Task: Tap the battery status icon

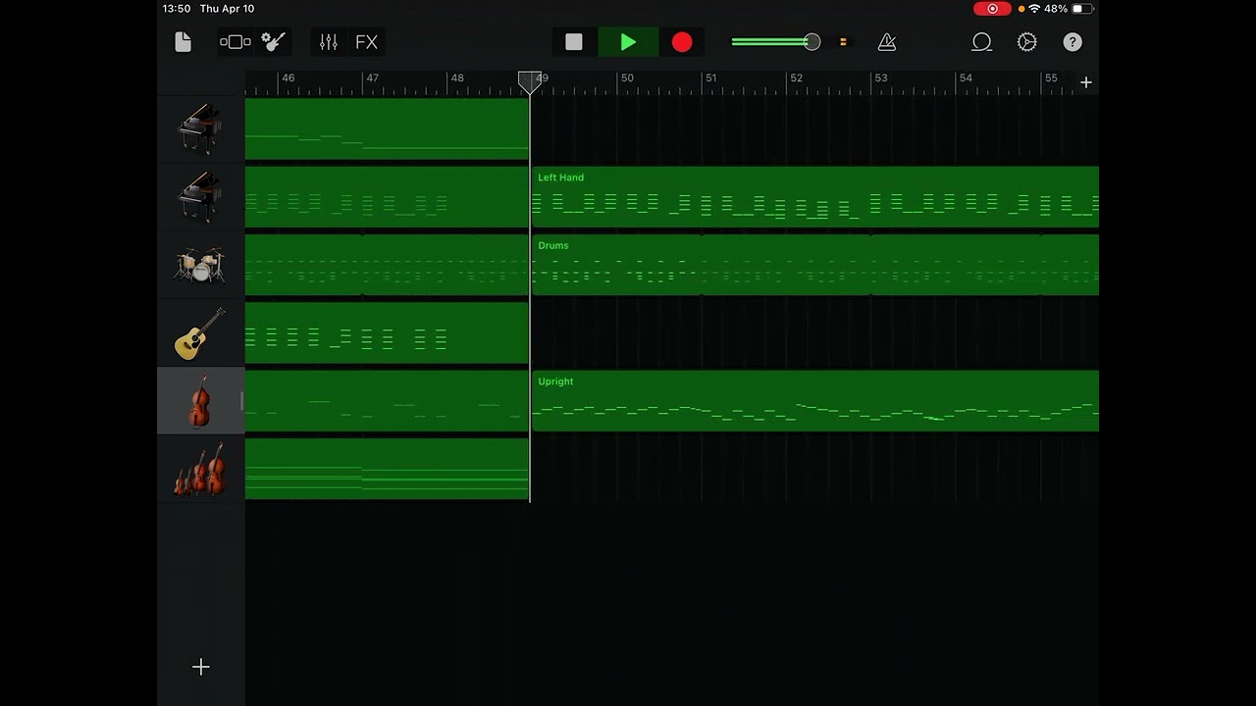Action: click(x=1082, y=9)
